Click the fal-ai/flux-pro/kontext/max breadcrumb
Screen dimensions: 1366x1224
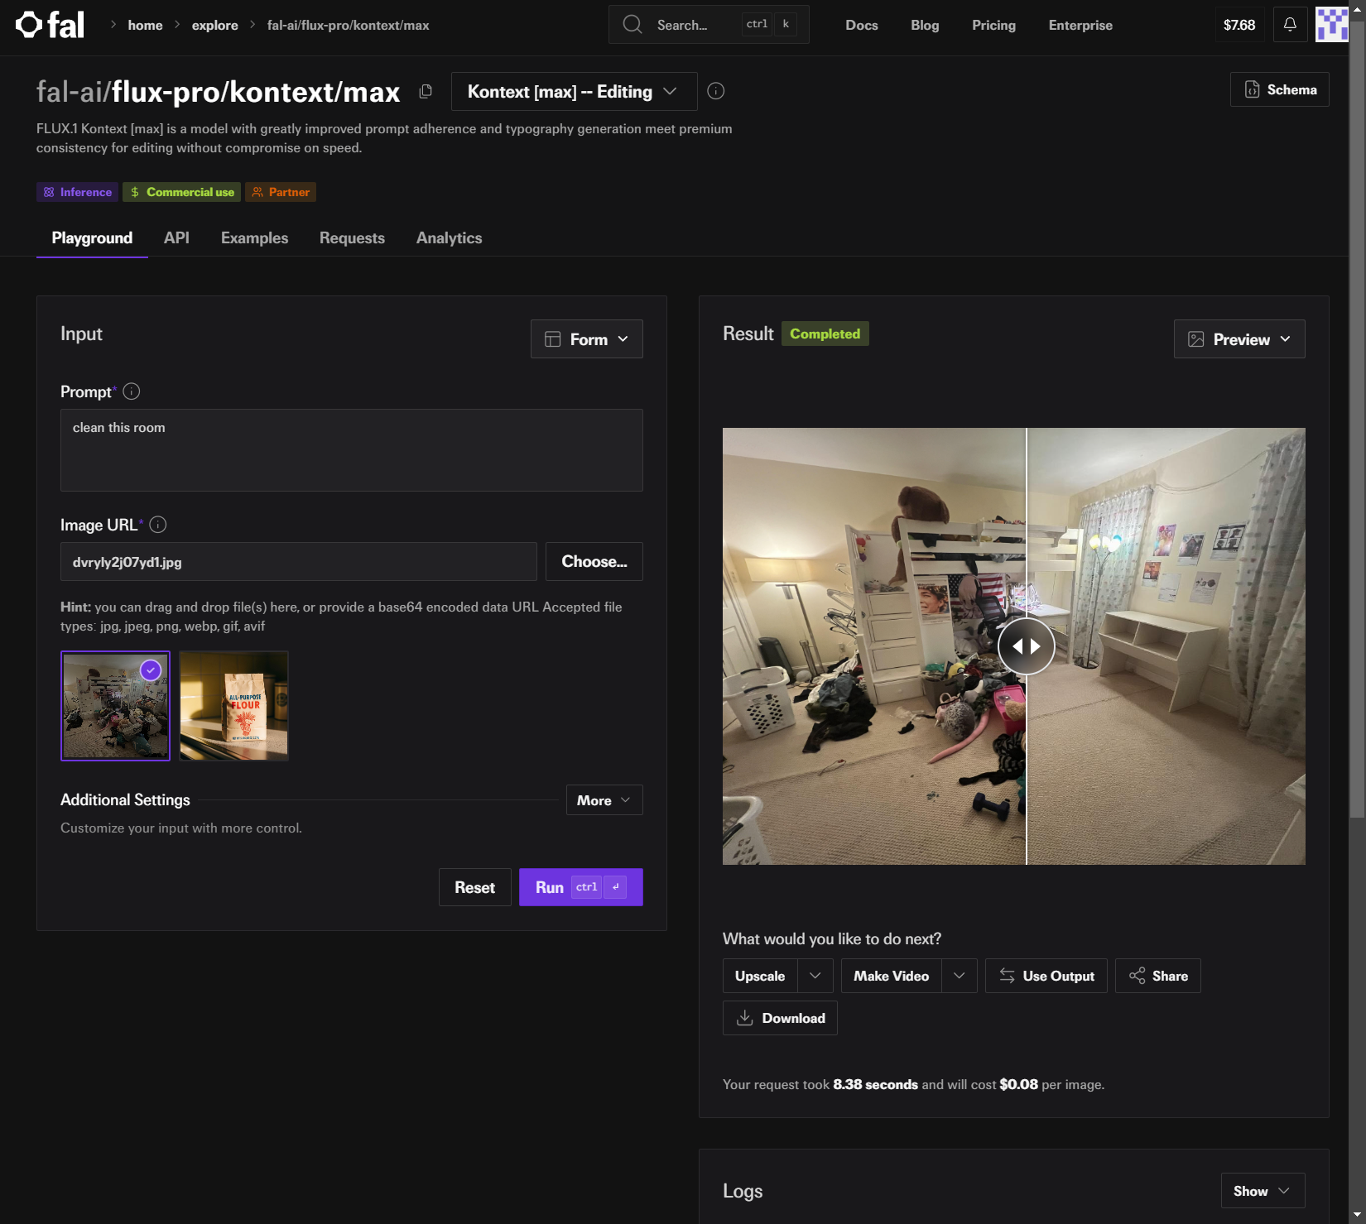pyautogui.click(x=348, y=25)
